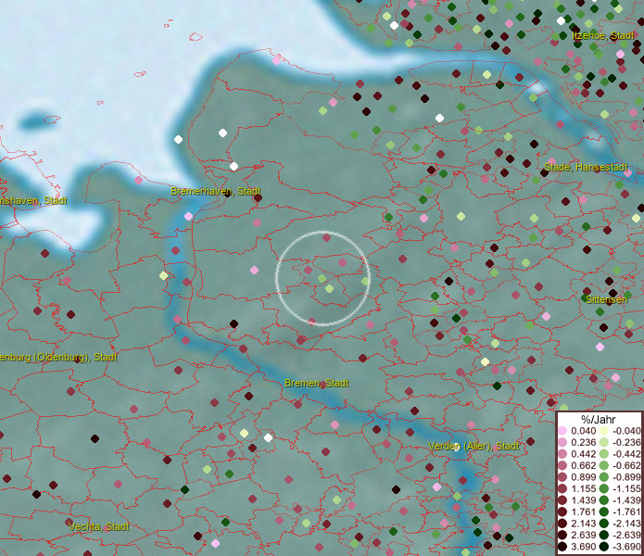
Task: Pick the legend swatch for 2.143
Action: [562, 524]
